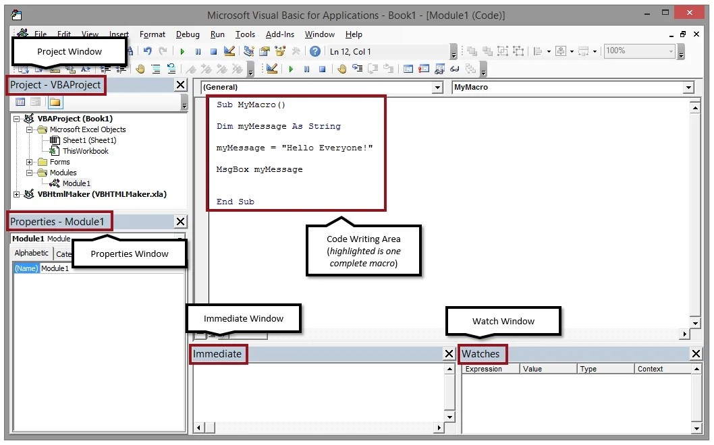Stop the macro with the Reset icon
Screen dimensions: 714x445
(213, 51)
